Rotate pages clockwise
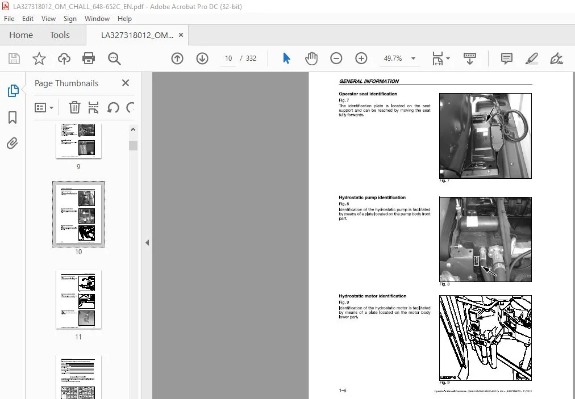The image size is (575, 399). [x=130, y=108]
